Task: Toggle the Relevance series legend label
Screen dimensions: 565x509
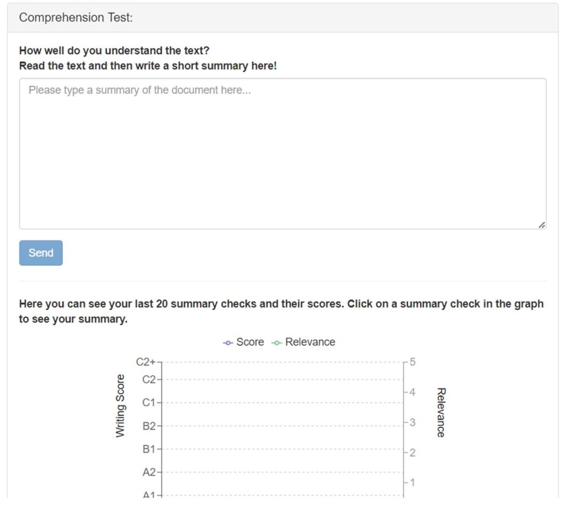Action: click(x=310, y=342)
